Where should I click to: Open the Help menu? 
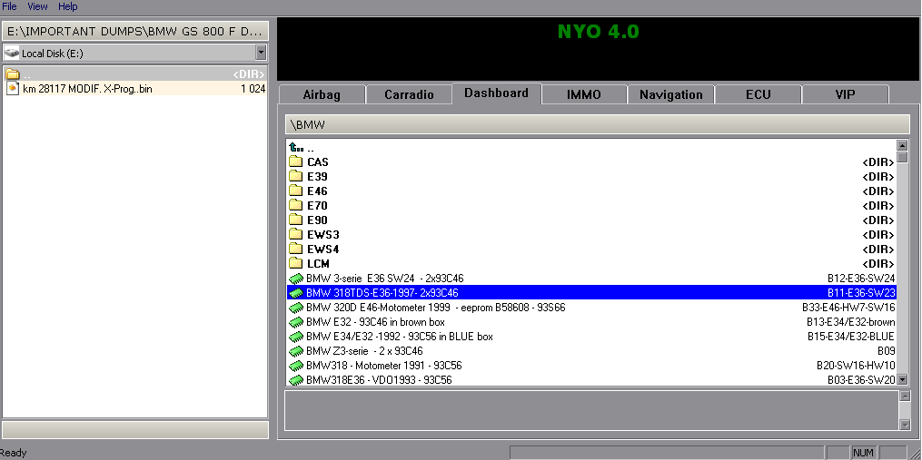pyautogui.click(x=68, y=6)
